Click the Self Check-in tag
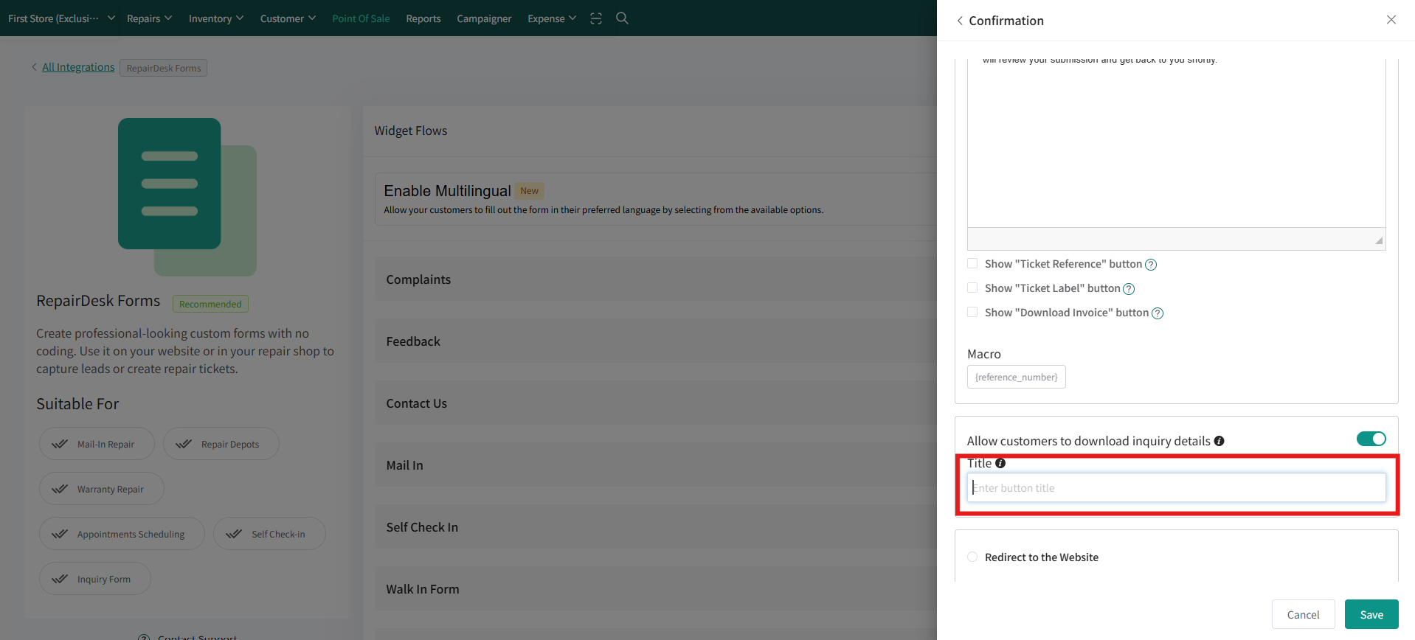This screenshot has height=640, width=1415. click(x=269, y=534)
